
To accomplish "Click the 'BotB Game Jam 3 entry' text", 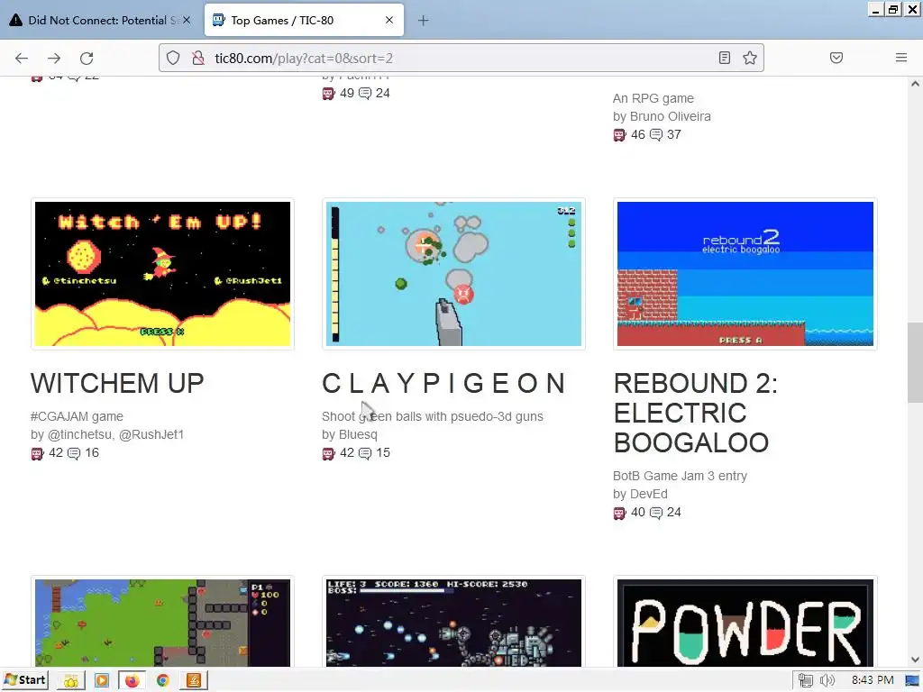I will pyautogui.click(x=680, y=476).
